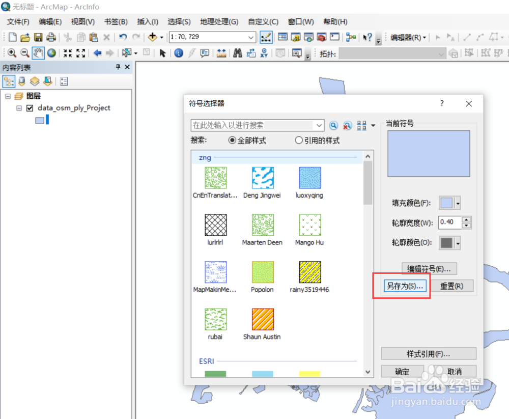509x419 pixels.
Task: Open the 自定义(C) menu
Action: click(263, 22)
